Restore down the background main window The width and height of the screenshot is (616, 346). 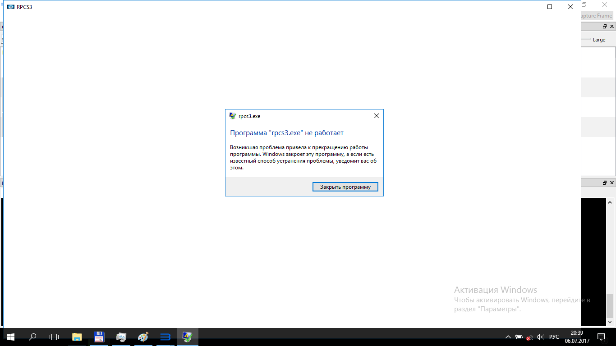tap(585, 5)
